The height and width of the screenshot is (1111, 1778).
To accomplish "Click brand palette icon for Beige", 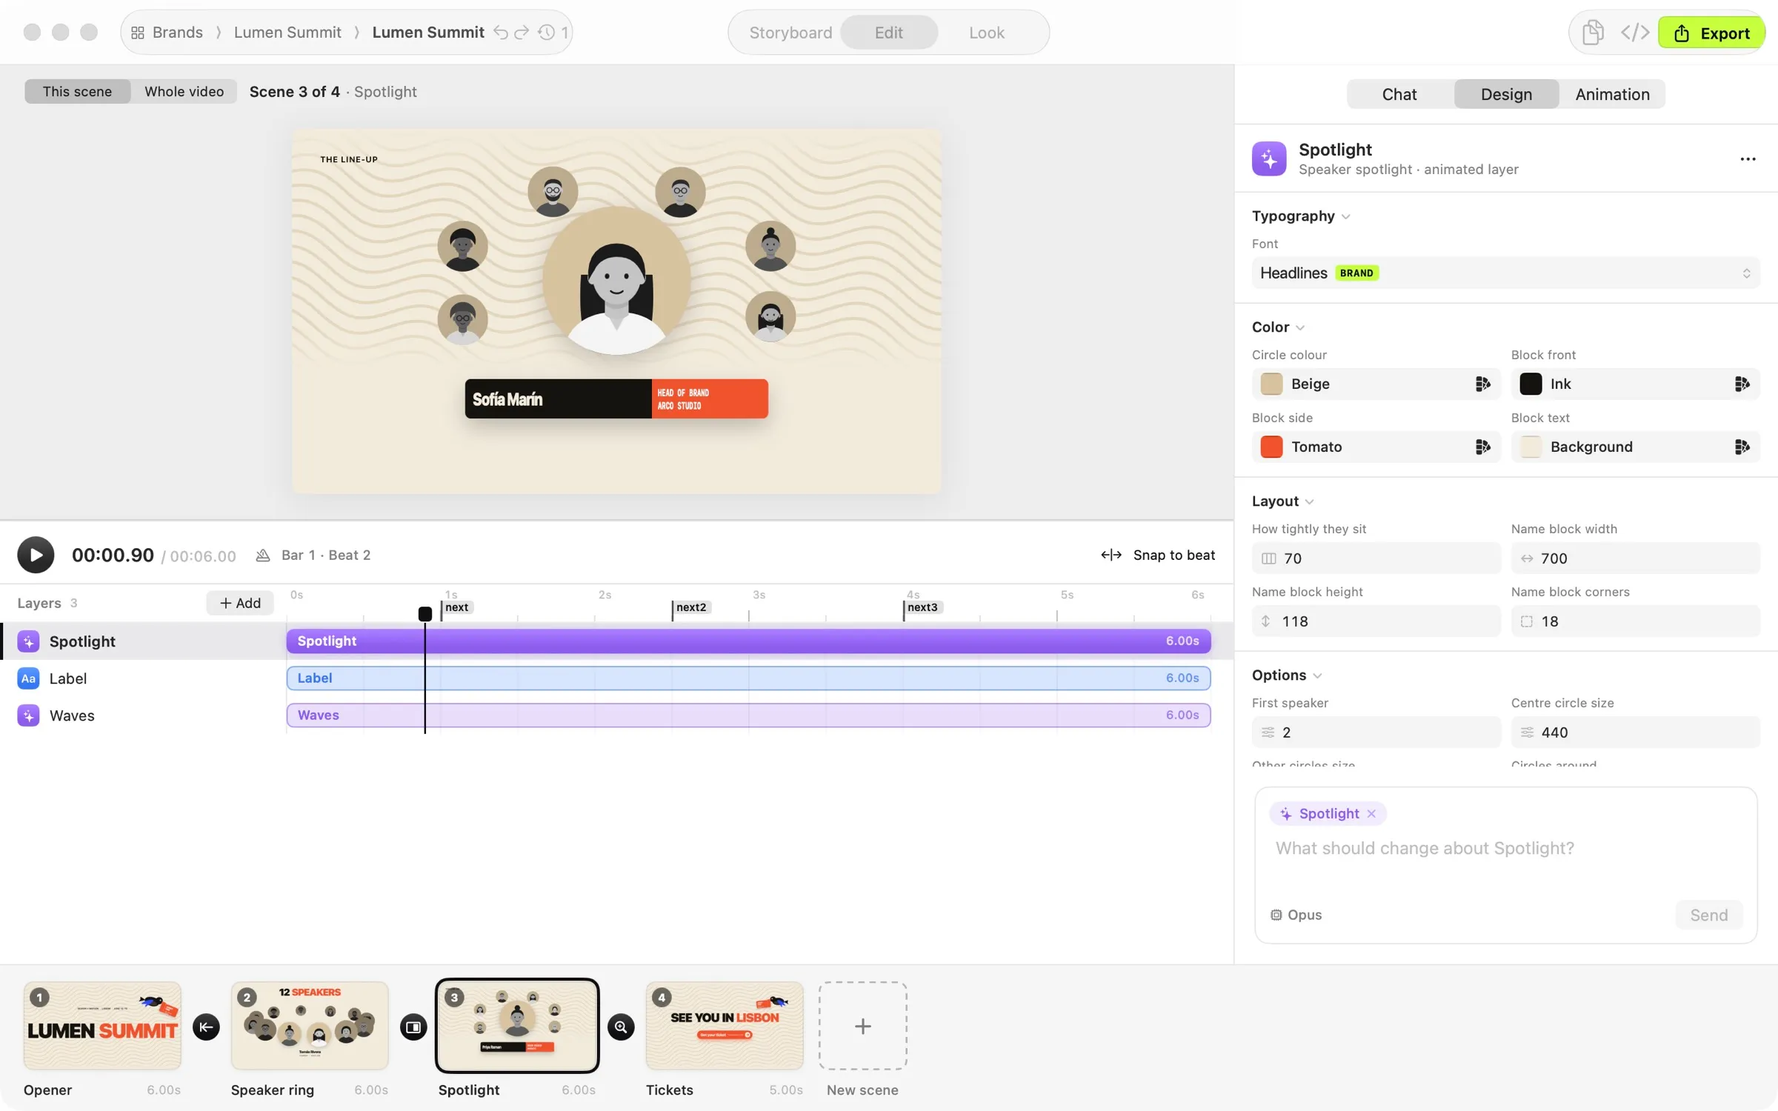I will (1482, 384).
